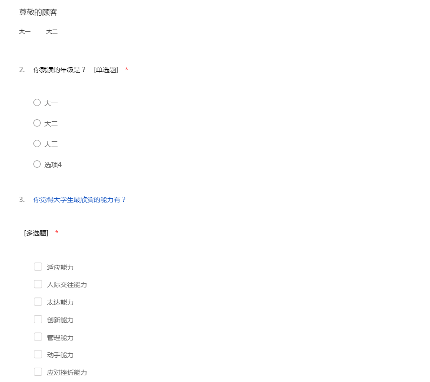Mark the 动手能力 checkbox
Screen dimensions: 430x382
pyautogui.click(x=38, y=354)
